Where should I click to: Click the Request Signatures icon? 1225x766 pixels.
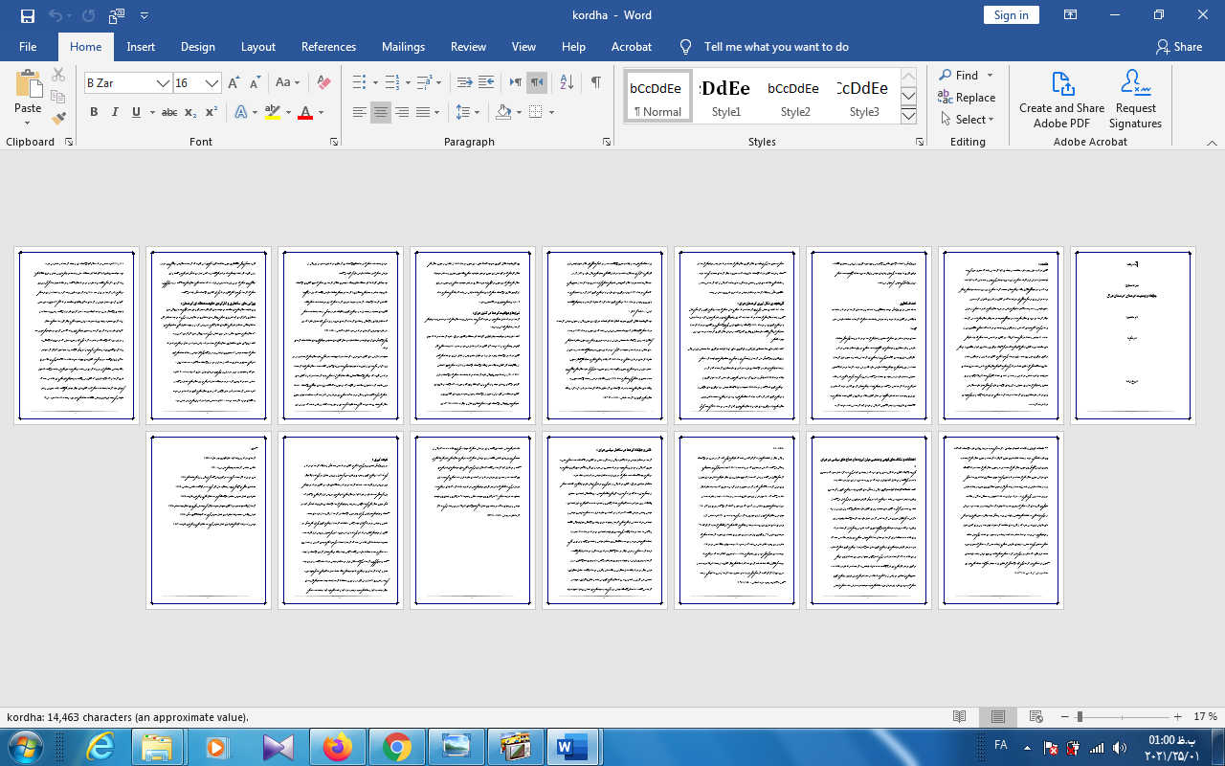pyautogui.click(x=1135, y=100)
